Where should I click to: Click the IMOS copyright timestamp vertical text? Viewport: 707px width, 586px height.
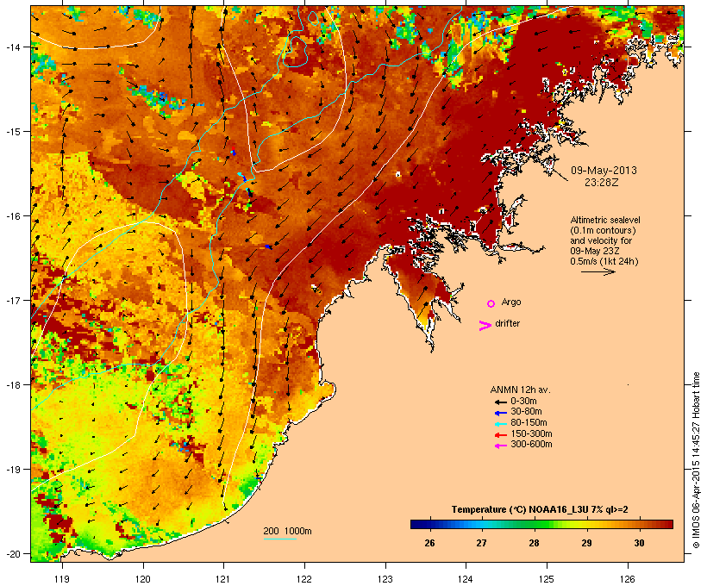pos(696,460)
